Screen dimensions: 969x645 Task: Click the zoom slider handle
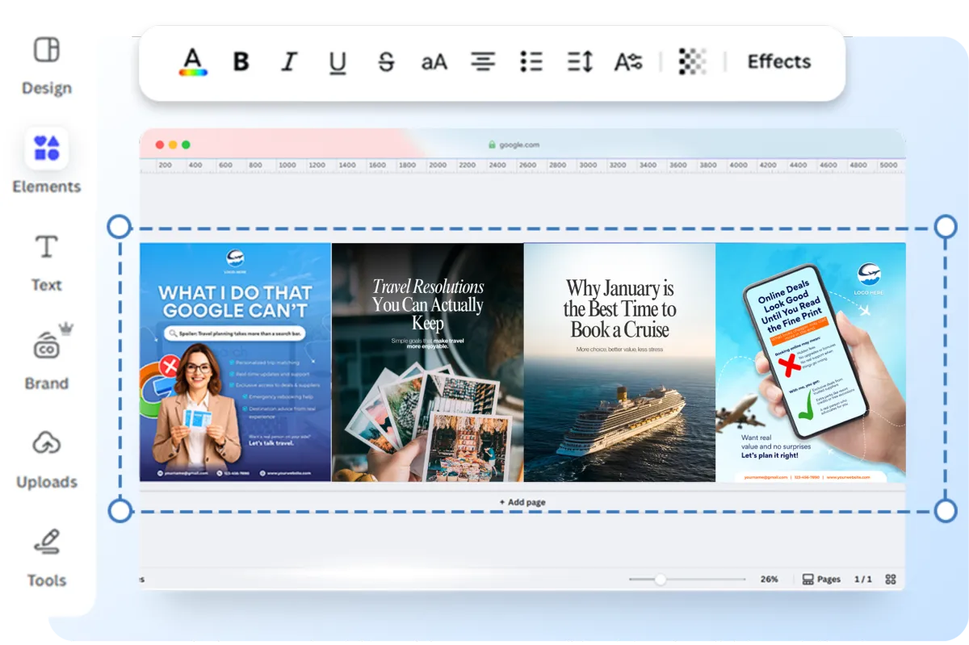click(x=661, y=580)
